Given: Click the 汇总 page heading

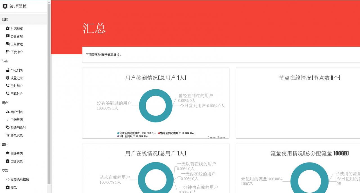Looking at the screenshot, I should point(94,28).
